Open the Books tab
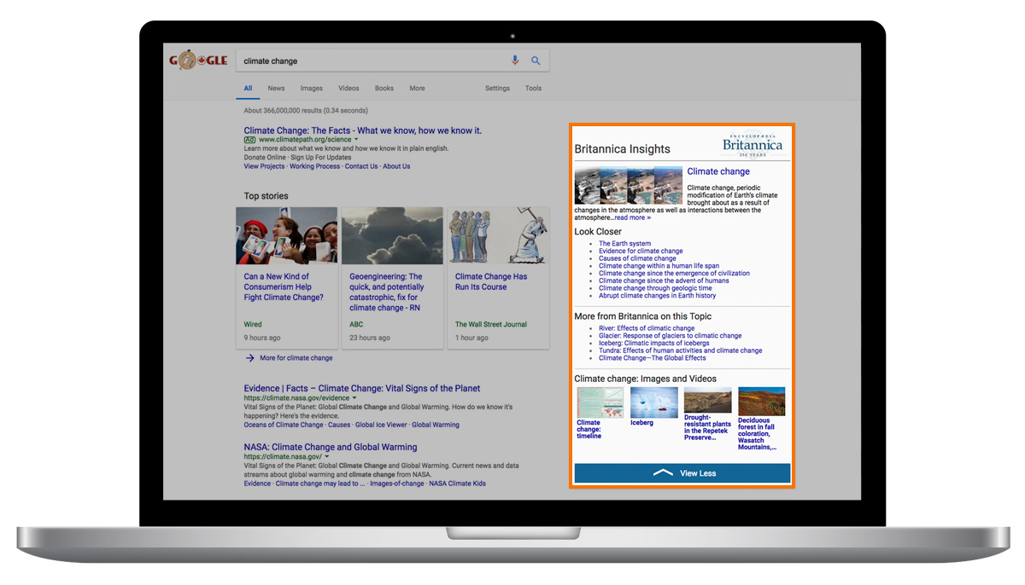This screenshot has width=1025, height=585. [x=384, y=88]
